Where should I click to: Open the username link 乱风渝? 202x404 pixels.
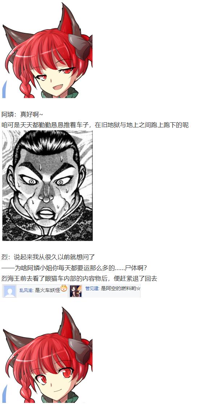26,290
